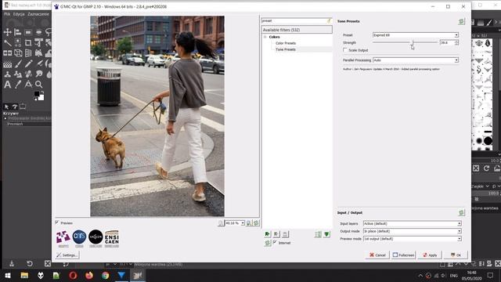Open the Output mode dropdown
Viewport: 501px width, 282px height.
(413, 231)
